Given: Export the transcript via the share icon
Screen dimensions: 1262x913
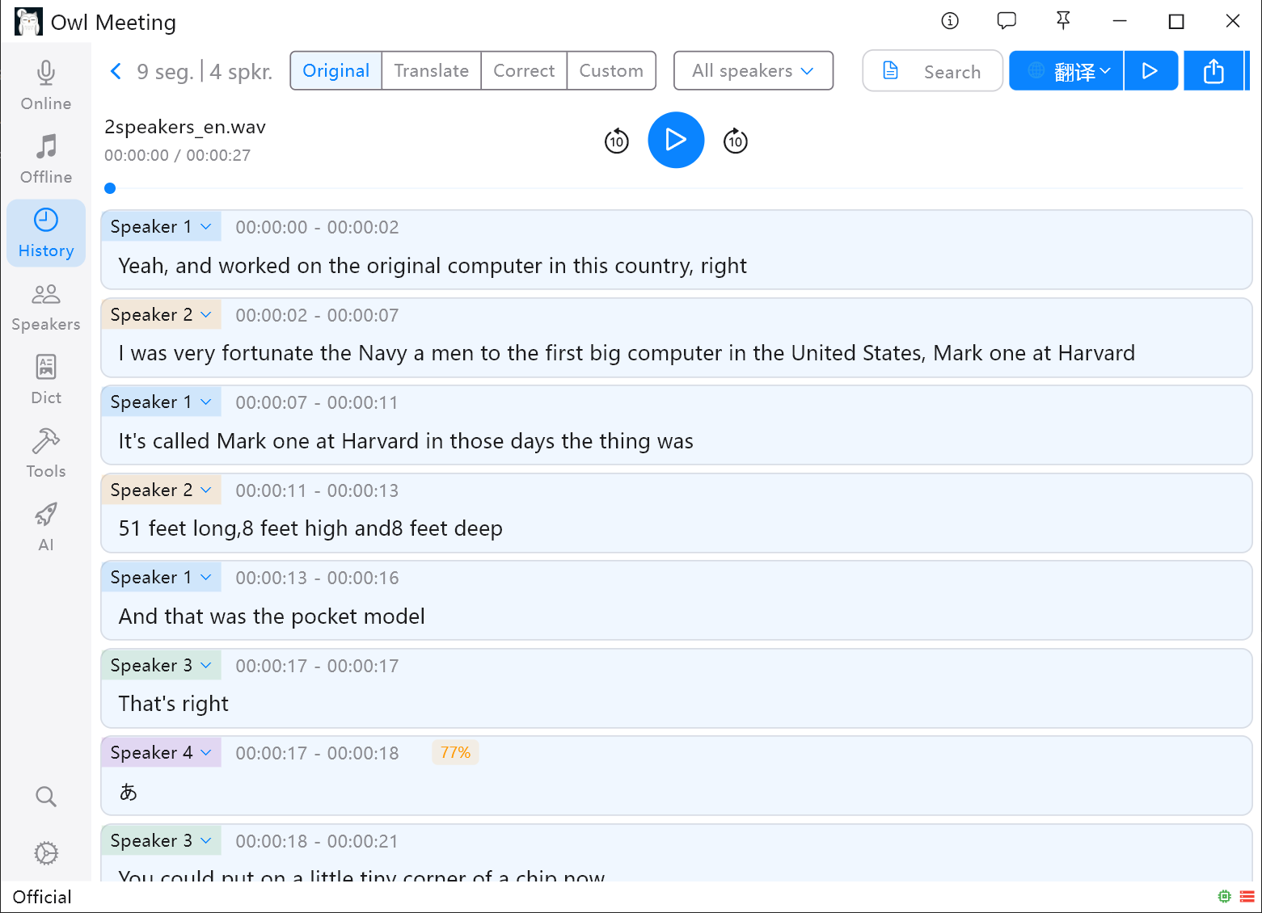Looking at the screenshot, I should [x=1213, y=70].
